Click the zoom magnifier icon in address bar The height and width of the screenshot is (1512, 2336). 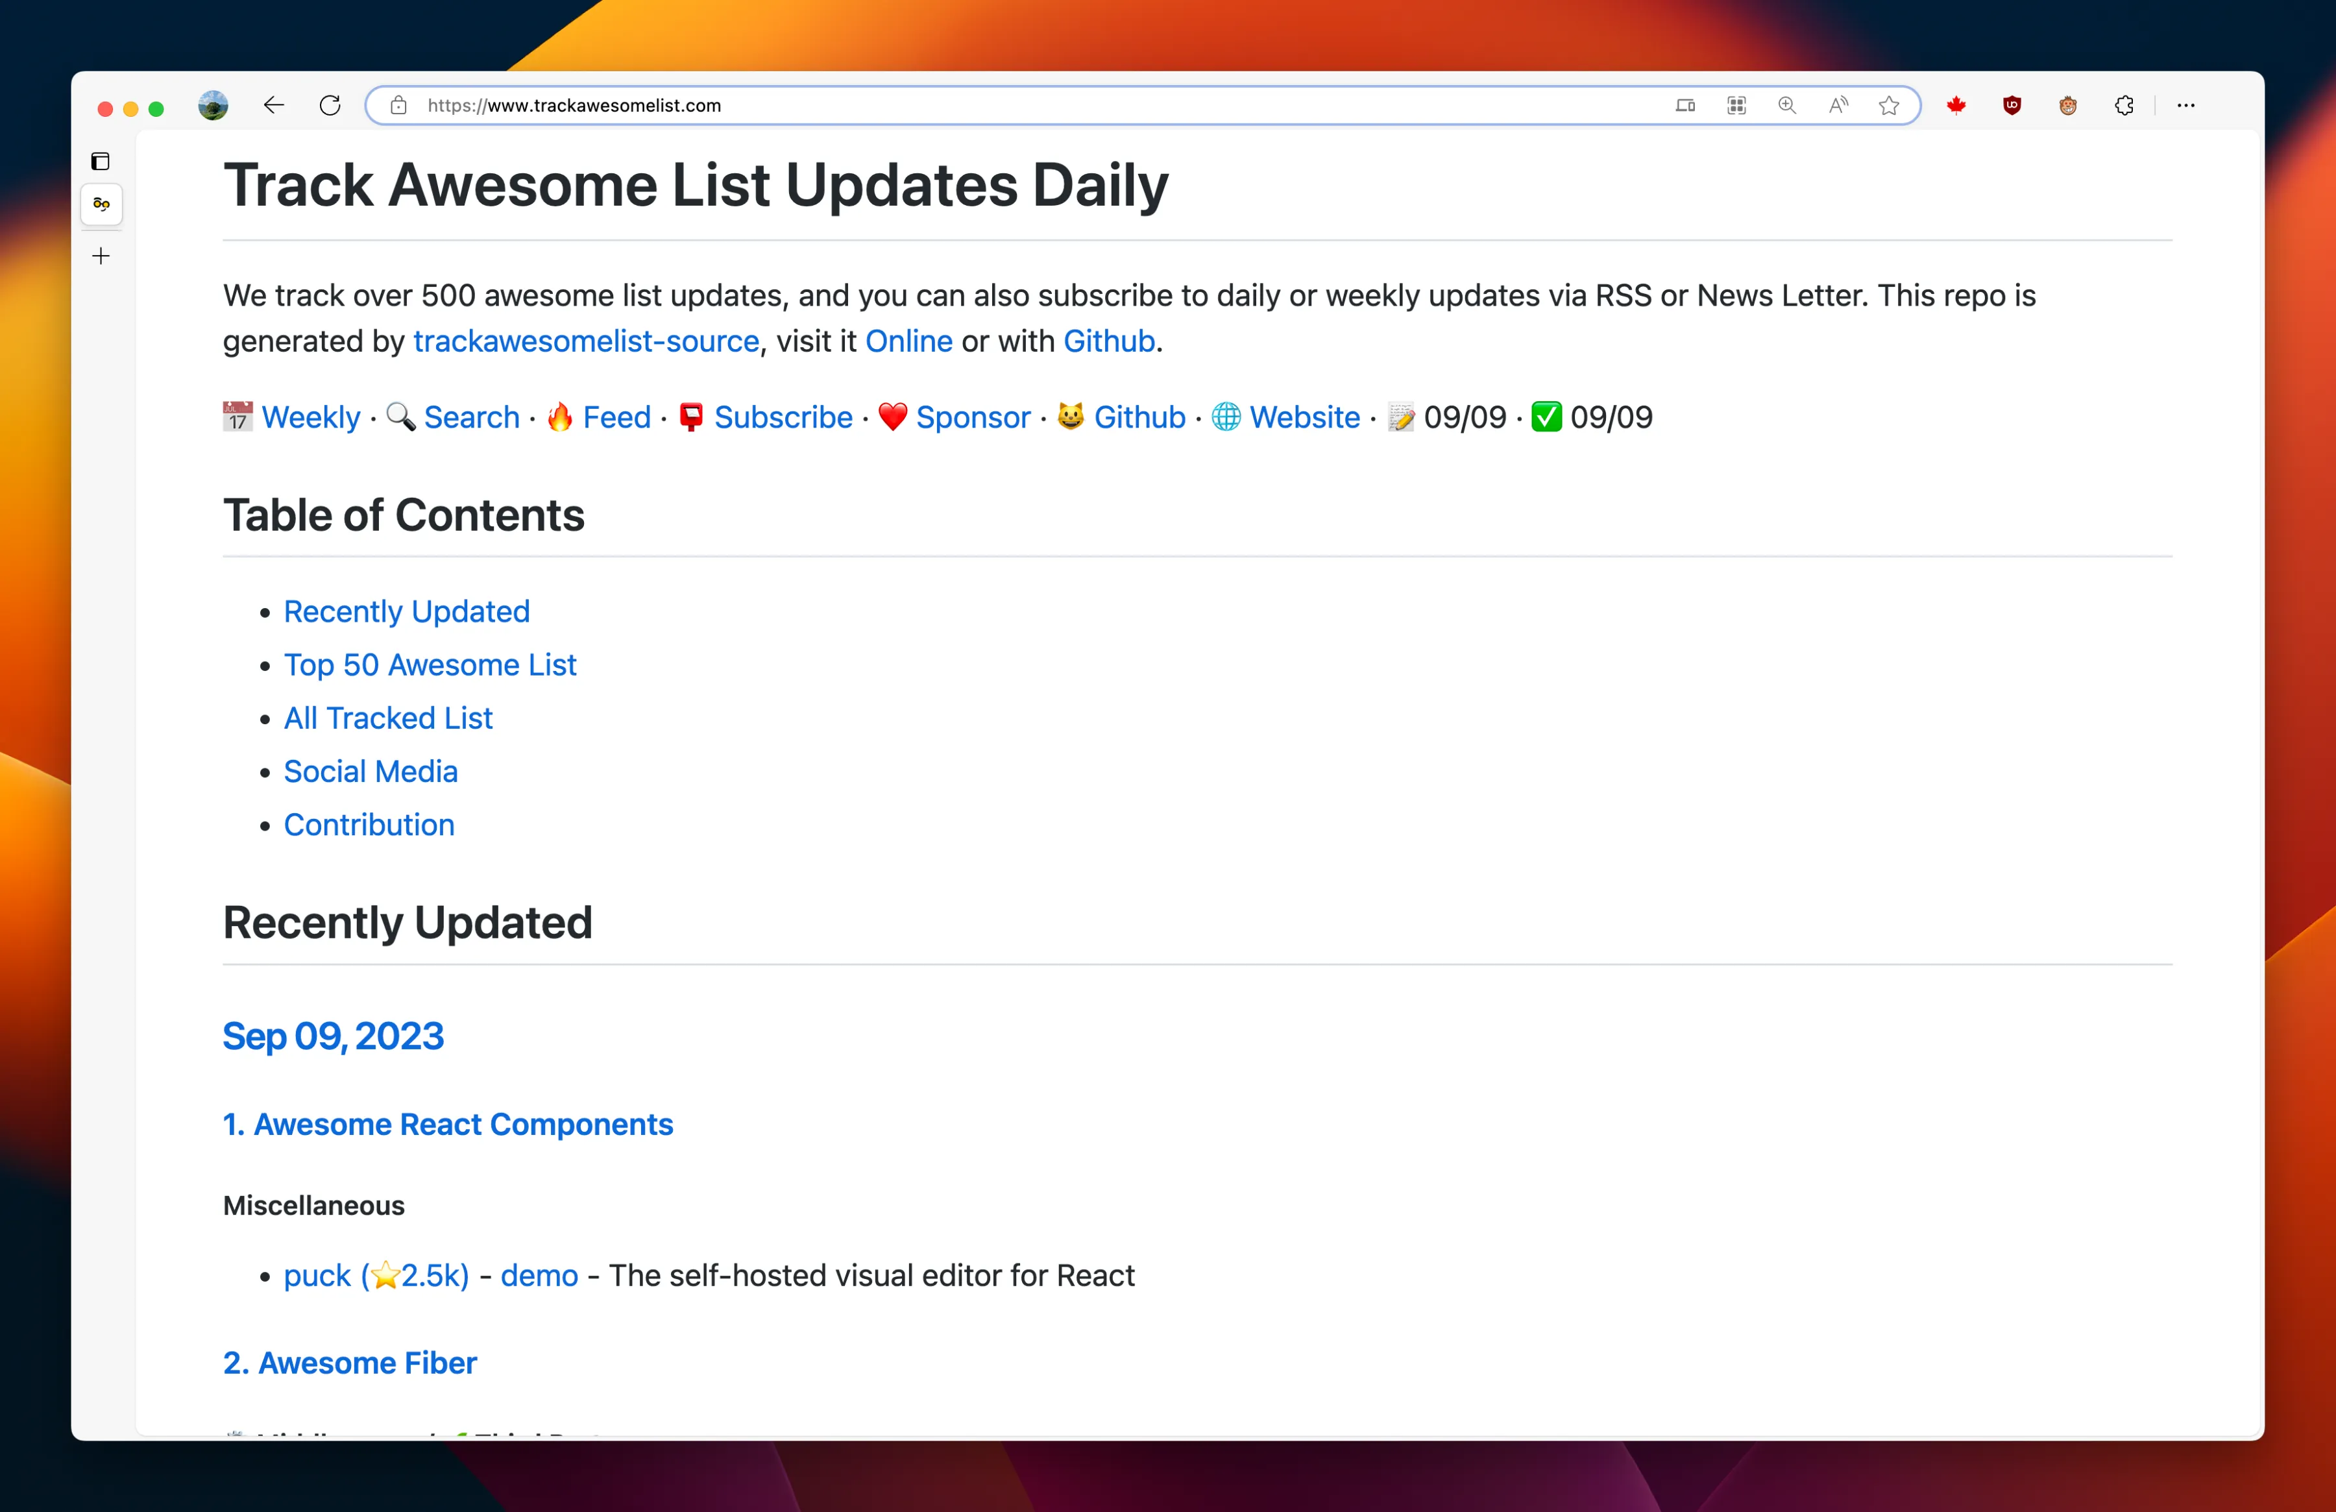1786,105
